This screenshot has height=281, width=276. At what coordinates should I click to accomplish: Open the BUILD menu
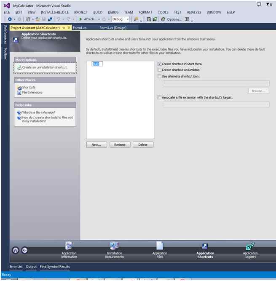coord(98,12)
